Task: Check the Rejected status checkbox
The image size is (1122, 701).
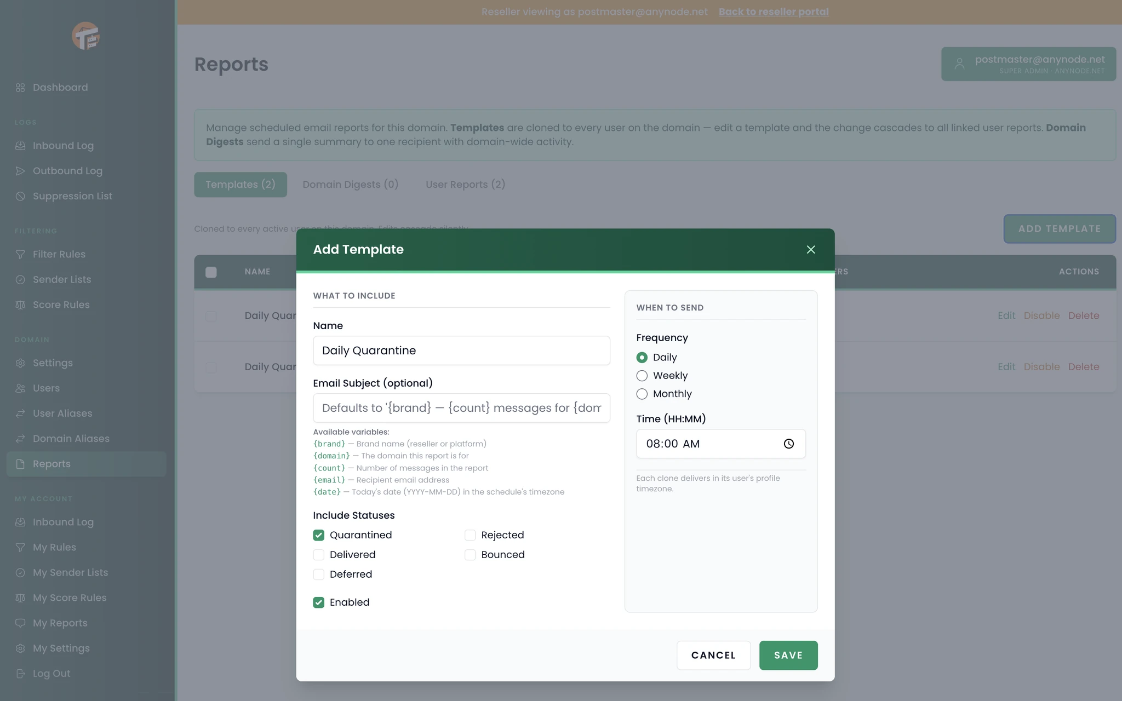Action: (x=470, y=535)
